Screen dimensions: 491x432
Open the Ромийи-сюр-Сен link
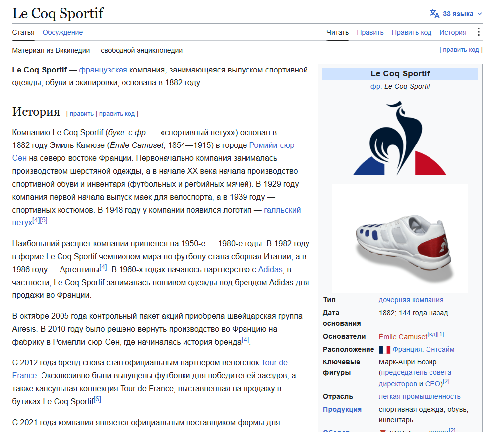pyautogui.click(x=273, y=145)
